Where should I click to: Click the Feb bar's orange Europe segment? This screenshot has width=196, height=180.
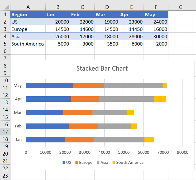[83, 126]
